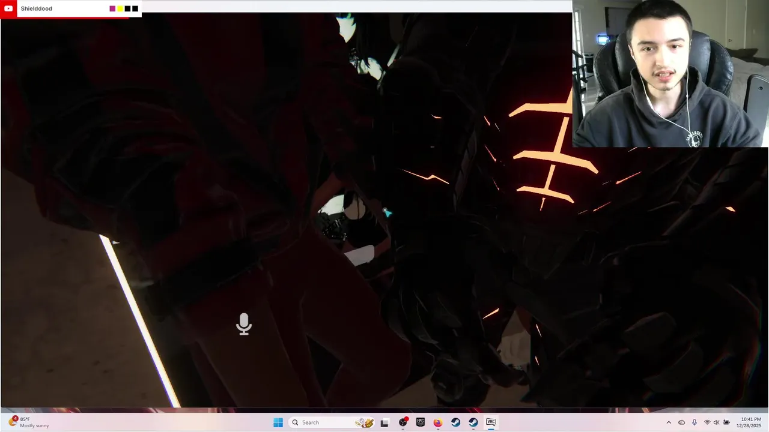Open Firefox from the taskbar
769x432 pixels.
pos(438,422)
